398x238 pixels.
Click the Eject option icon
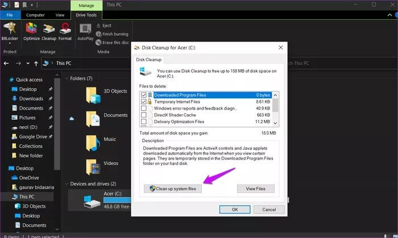(98, 26)
